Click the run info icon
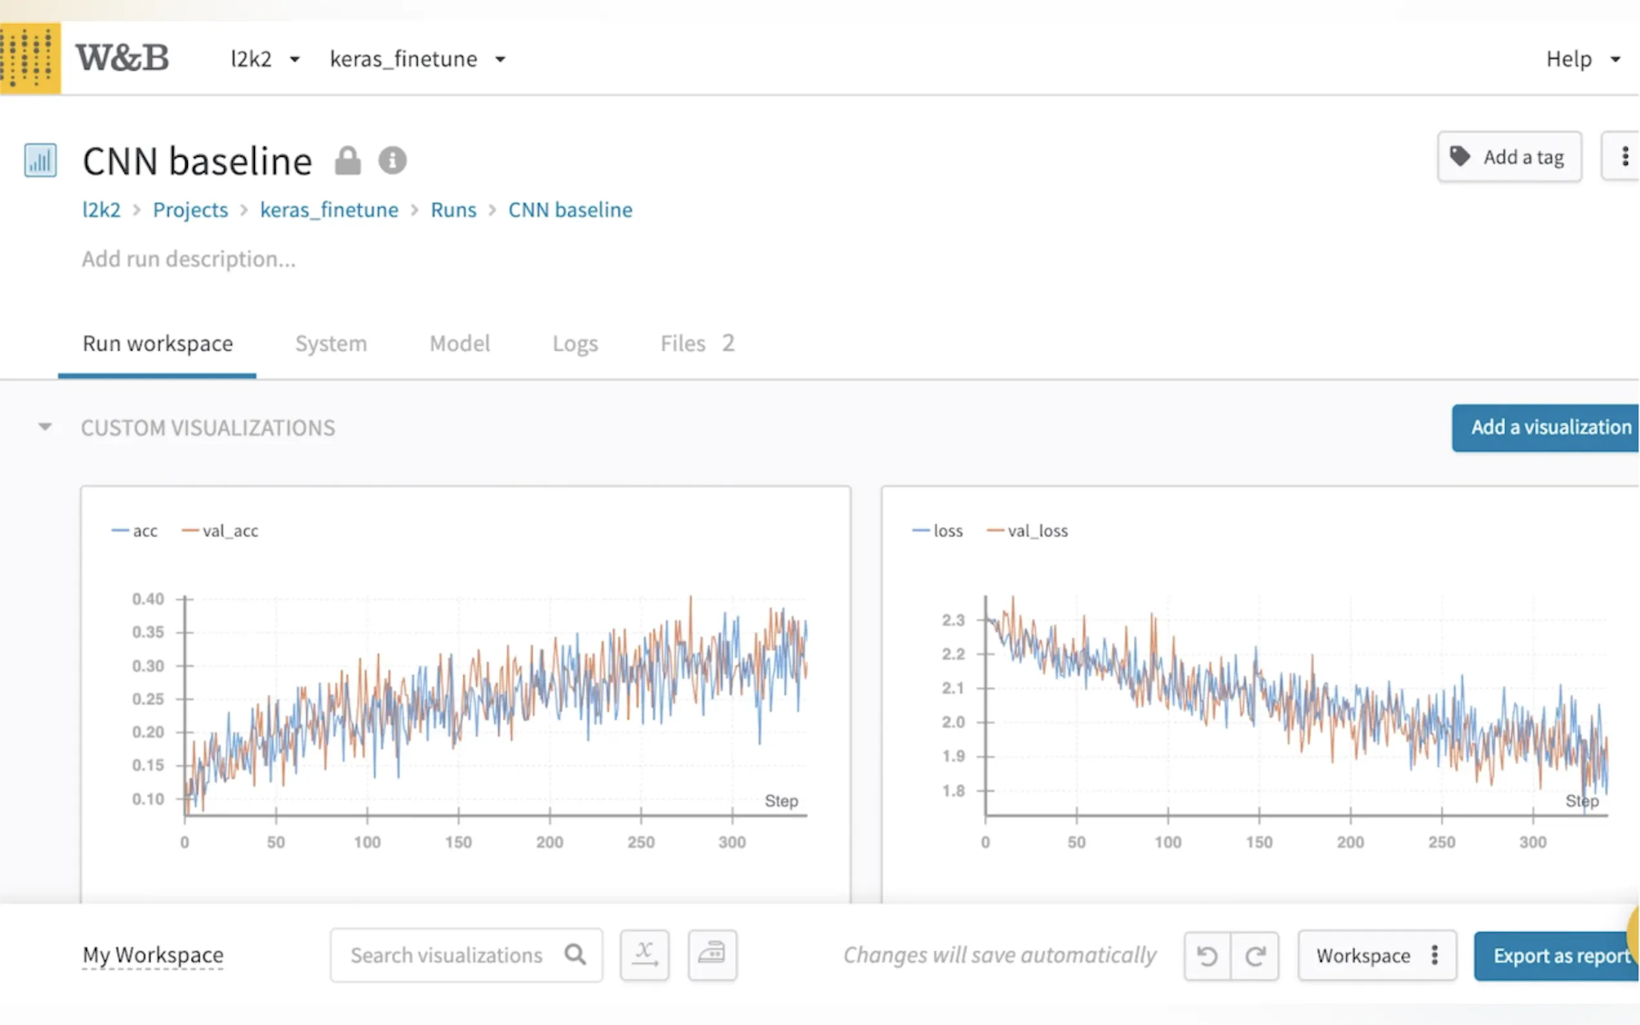The image size is (1640, 1025). click(x=392, y=161)
